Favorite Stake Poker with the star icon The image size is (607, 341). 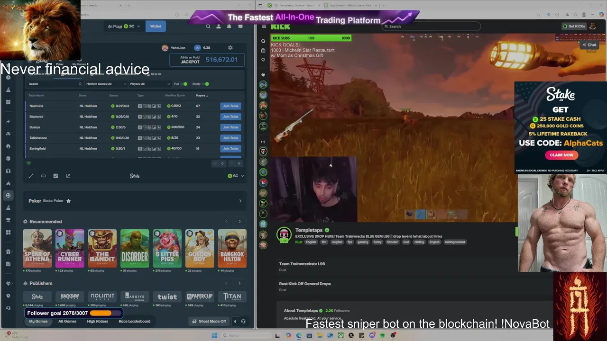click(x=68, y=201)
